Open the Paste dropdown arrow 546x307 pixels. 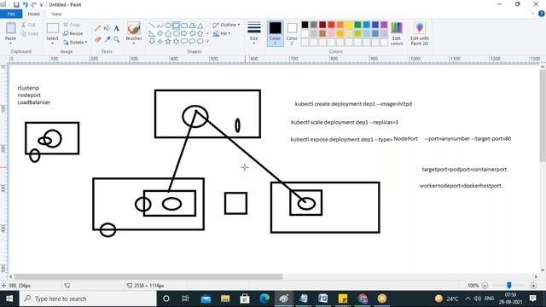coord(10,43)
